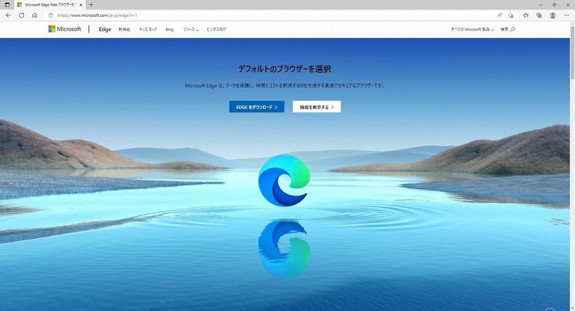The height and width of the screenshot is (311, 575).
Task: Open the Settings and more ellipsis menu
Action: pos(566,15)
